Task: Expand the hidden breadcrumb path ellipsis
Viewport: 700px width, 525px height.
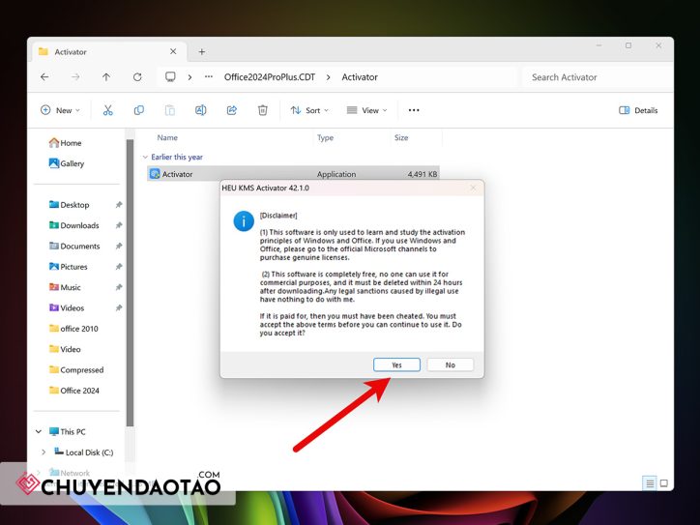Action: coord(209,76)
